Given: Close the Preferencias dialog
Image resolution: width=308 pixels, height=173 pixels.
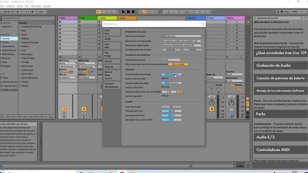Looking at the screenshot, I should click(x=204, y=24).
